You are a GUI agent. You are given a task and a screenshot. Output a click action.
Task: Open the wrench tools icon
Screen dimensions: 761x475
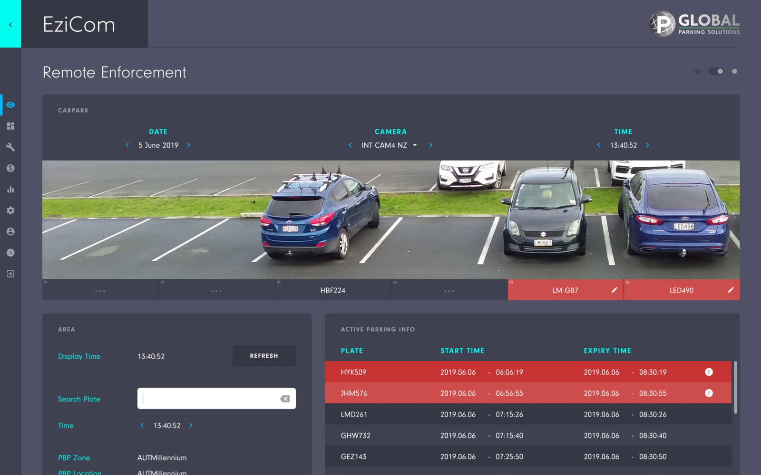click(x=10, y=147)
